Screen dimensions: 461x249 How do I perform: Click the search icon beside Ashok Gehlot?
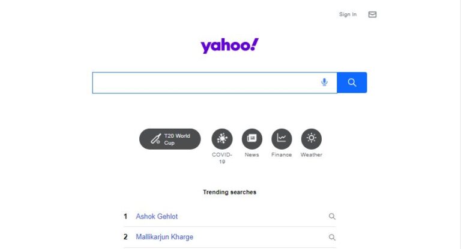coord(332,217)
